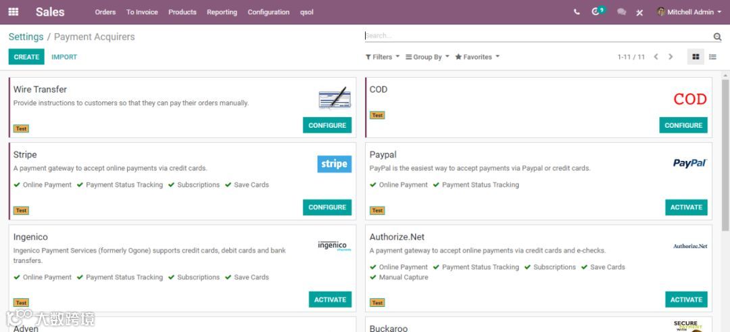The height and width of the screenshot is (332, 730).
Task: Click Test tag on Stripe card
Action: (x=21, y=210)
